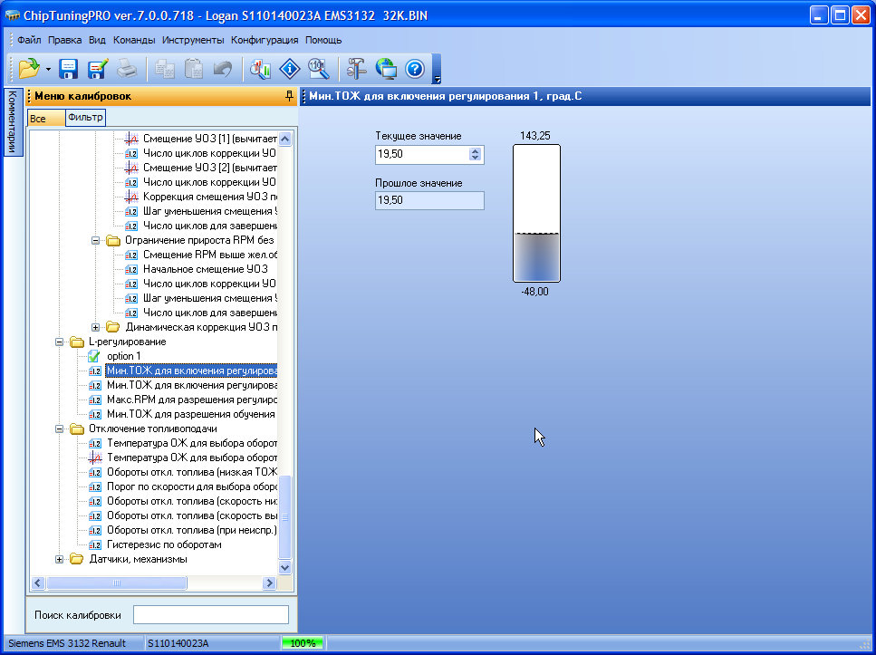
Task: Toggle the 'option 1' checkbox item
Action: [x=94, y=356]
